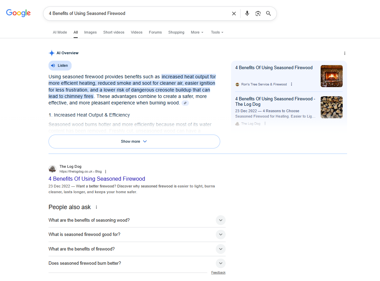Open the People also ask options menu
Image resolution: width=380 pixels, height=281 pixels.
pos(96,207)
